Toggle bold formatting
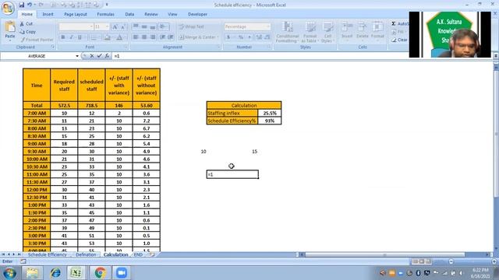499x280 pixels. tap(63, 37)
